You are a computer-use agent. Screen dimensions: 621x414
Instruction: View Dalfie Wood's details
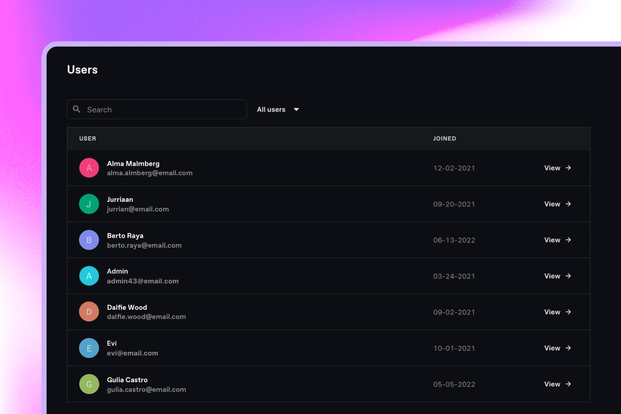pyautogui.click(x=557, y=312)
